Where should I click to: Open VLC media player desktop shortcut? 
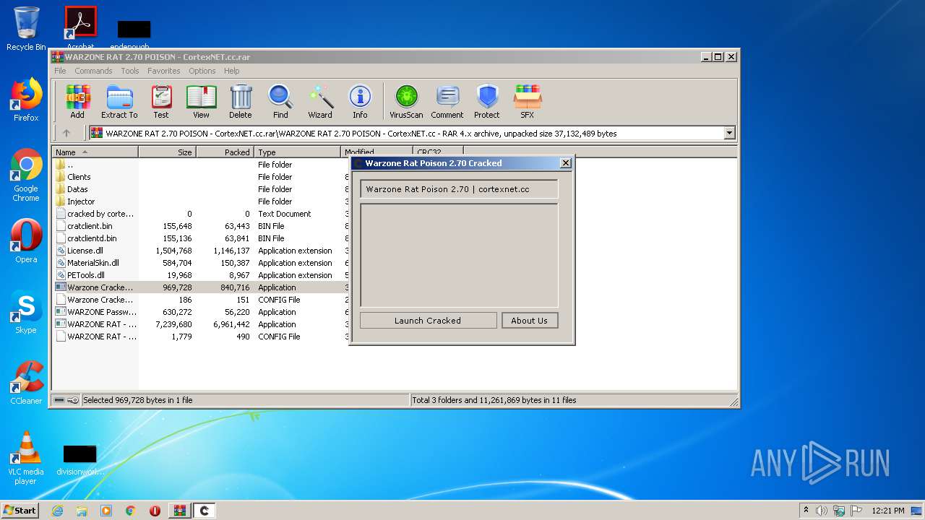[26, 458]
